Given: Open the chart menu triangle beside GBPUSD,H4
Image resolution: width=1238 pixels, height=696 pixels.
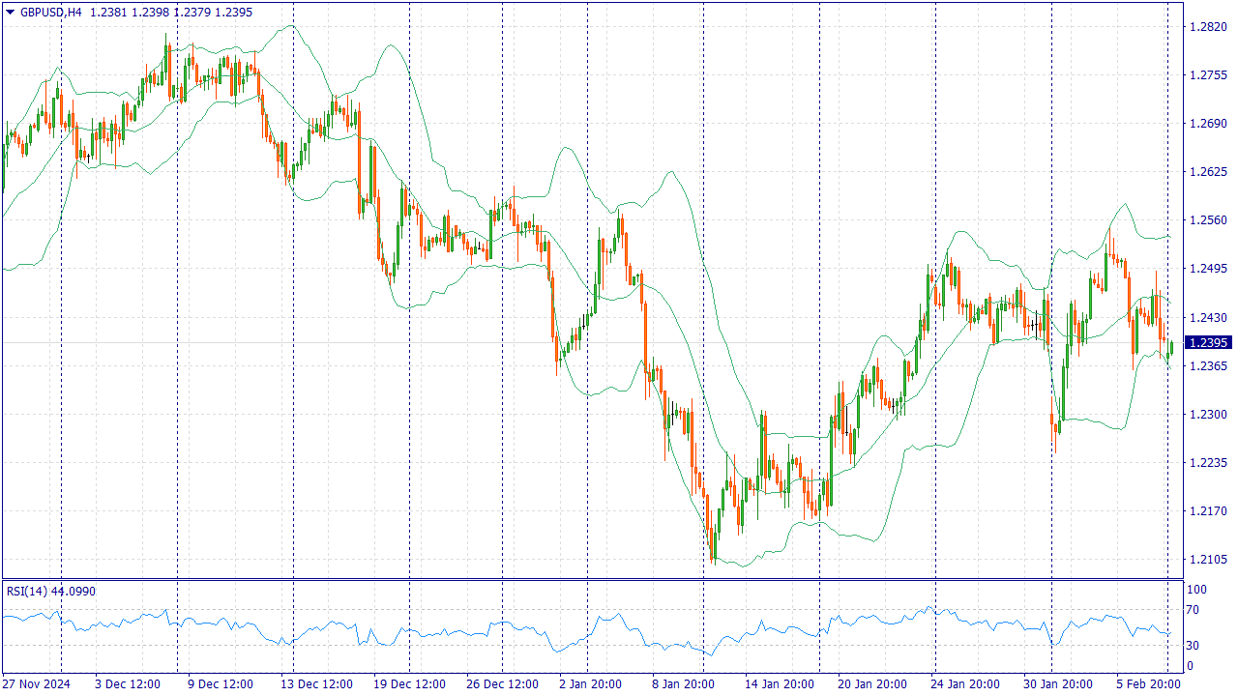Looking at the screenshot, I should [10, 13].
